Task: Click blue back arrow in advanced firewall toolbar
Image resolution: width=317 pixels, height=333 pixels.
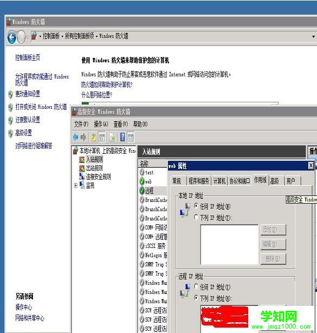Action: point(76,137)
